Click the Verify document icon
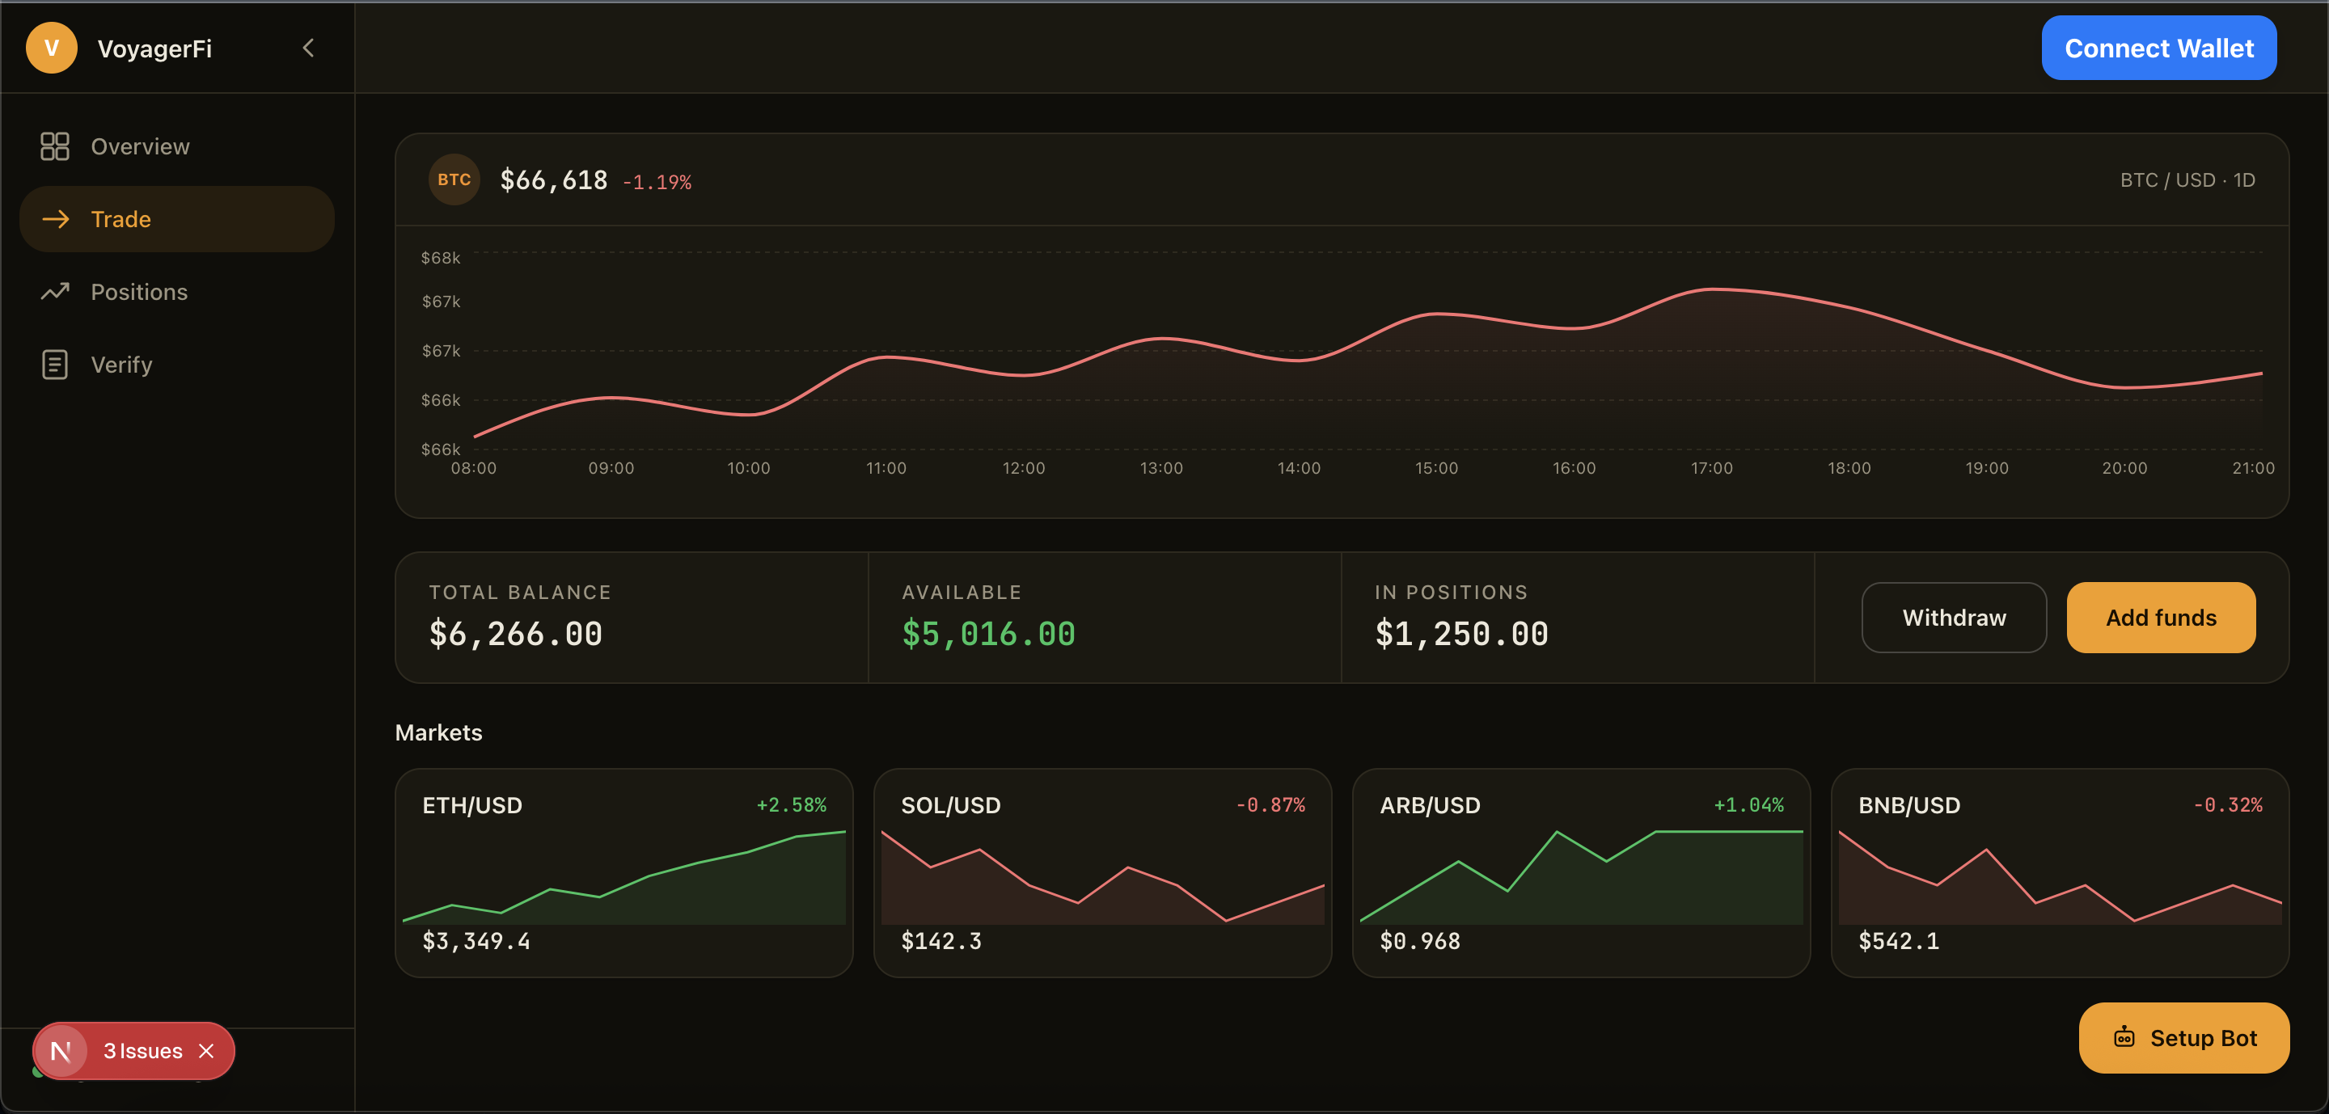Image resolution: width=2329 pixels, height=1114 pixels. (54, 364)
